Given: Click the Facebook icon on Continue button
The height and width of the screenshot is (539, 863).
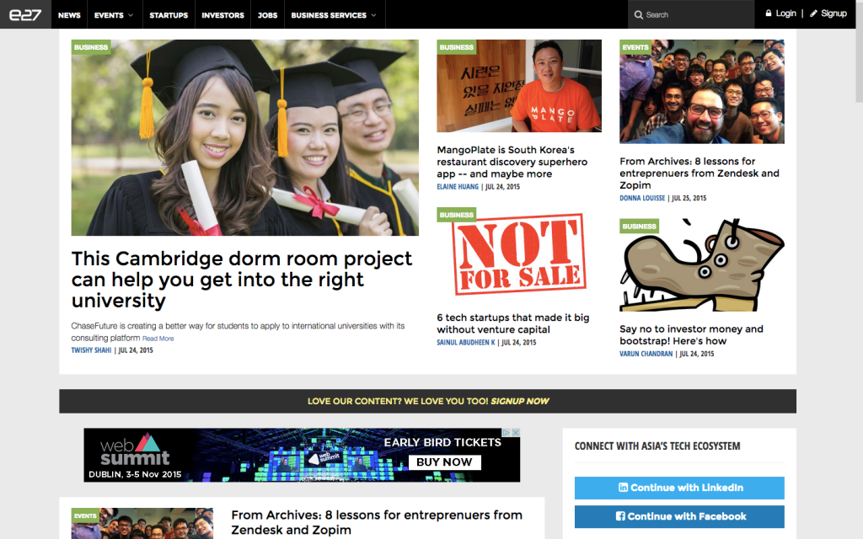Looking at the screenshot, I should click(x=620, y=516).
